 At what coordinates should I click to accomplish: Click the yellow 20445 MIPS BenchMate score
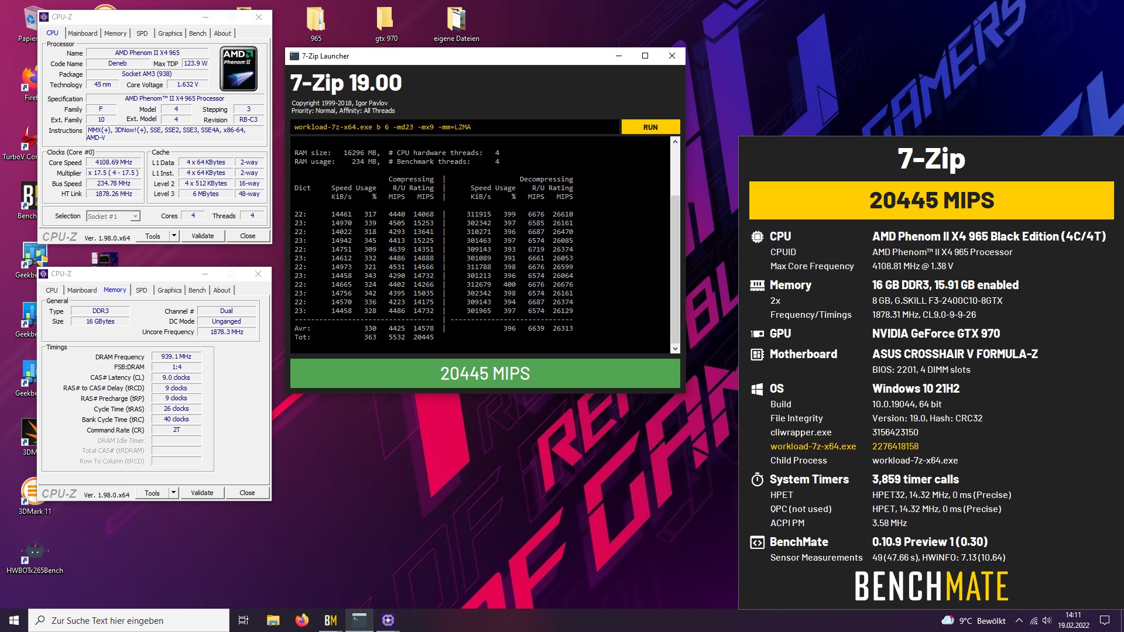(x=931, y=200)
